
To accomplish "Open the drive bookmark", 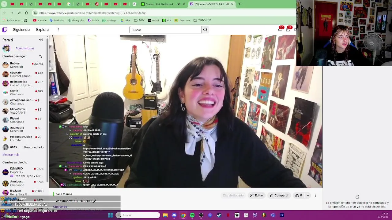I will 125,20.
